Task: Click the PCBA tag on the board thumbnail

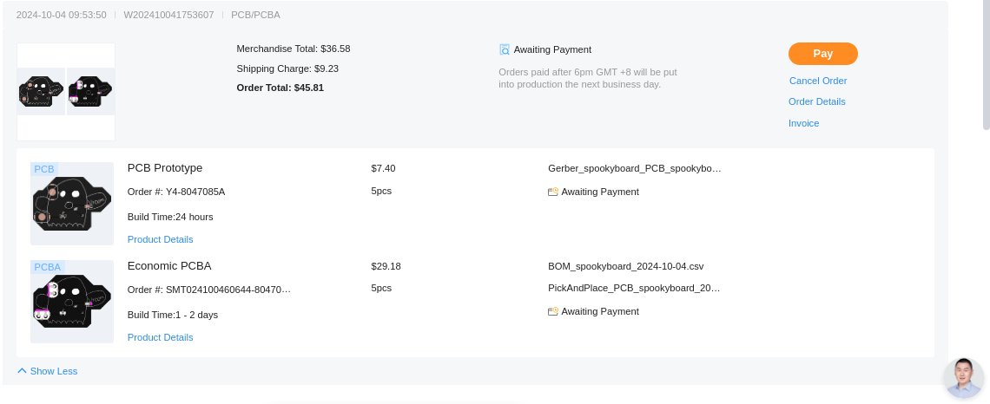Action: tap(48, 267)
